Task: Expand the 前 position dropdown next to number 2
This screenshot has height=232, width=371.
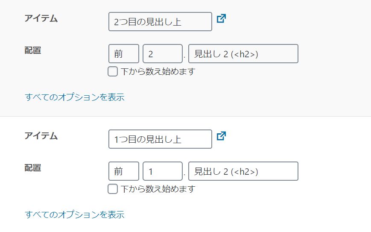Action: [124, 54]
